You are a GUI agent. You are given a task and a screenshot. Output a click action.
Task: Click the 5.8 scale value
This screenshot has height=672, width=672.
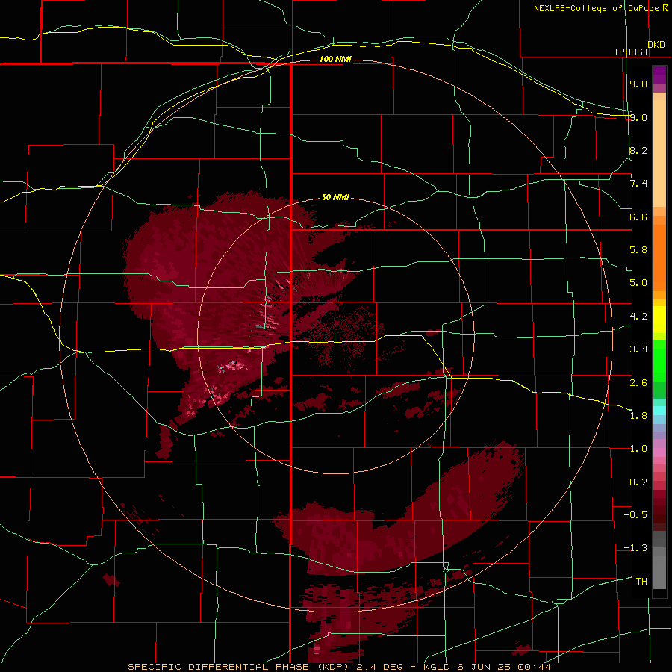tap(638, 250)
